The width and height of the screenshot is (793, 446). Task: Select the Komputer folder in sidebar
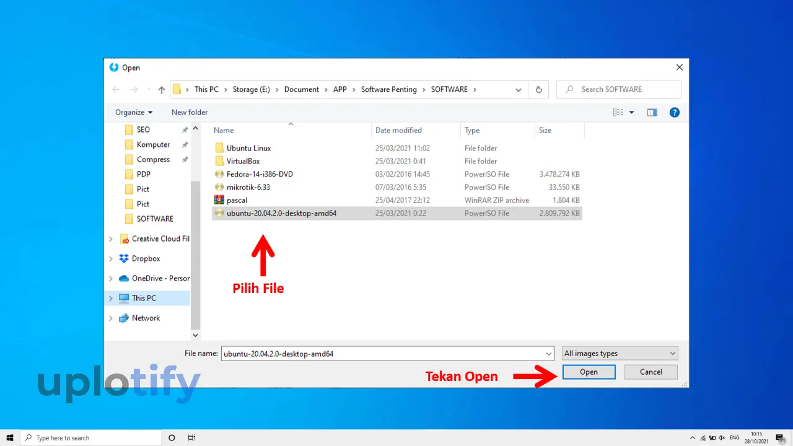coord(152,144)
